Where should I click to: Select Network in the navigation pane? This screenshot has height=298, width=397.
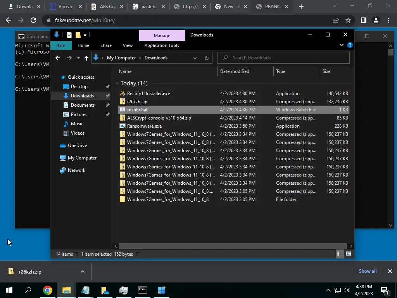(76, 170)
